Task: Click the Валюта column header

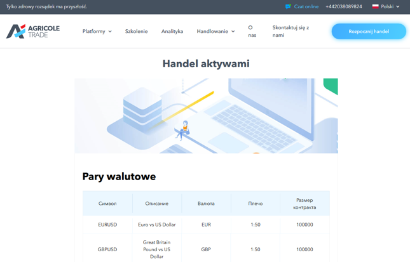Action: click(x=206, y=204)
